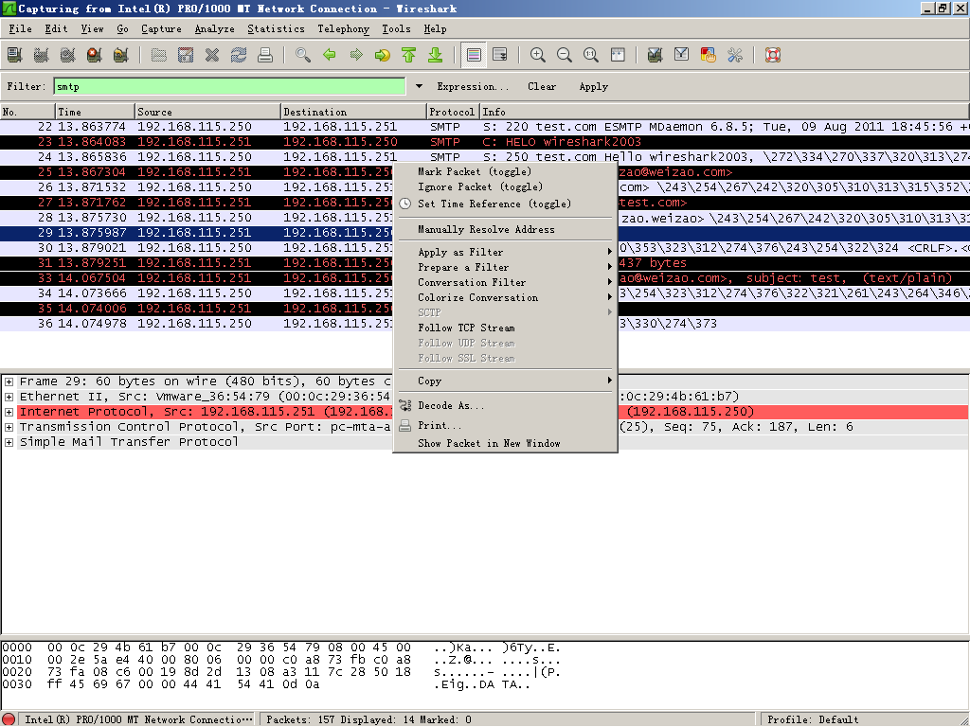Expand the Ethernet II tree node
970x727 pixels.
point(9,397)
